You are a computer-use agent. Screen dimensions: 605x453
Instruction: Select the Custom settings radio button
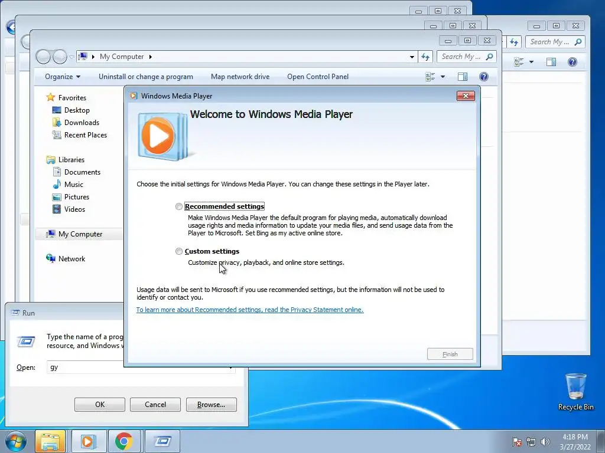(178, 251)
